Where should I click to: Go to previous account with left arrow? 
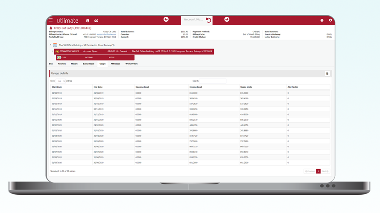click(x=166, y=19)
